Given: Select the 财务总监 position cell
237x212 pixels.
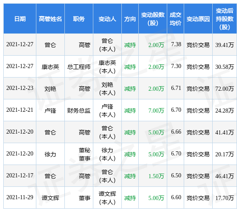Looking at the screenshot, I should coord(79,111).
